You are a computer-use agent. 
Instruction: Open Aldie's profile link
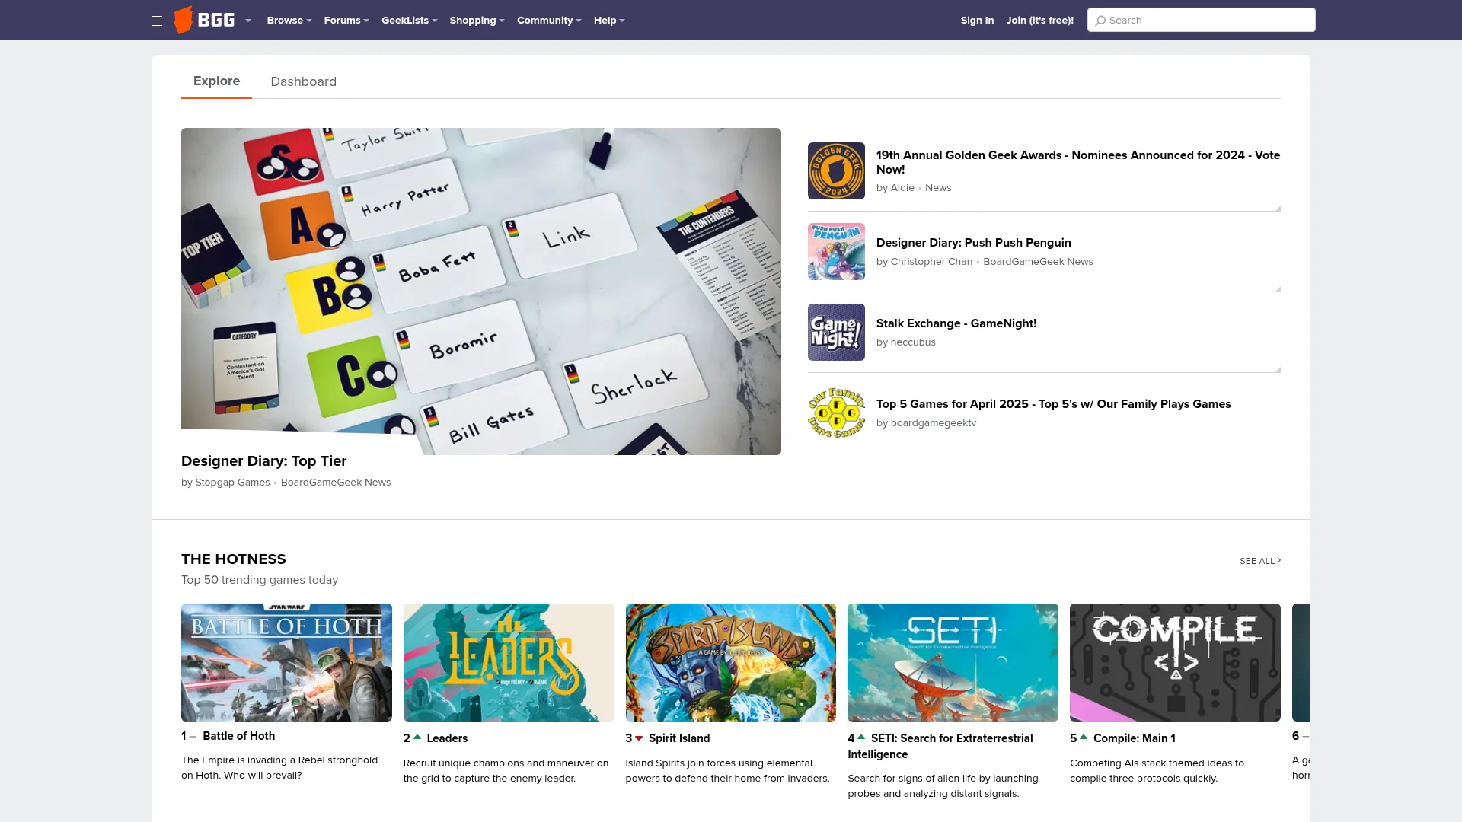point(902,188)
